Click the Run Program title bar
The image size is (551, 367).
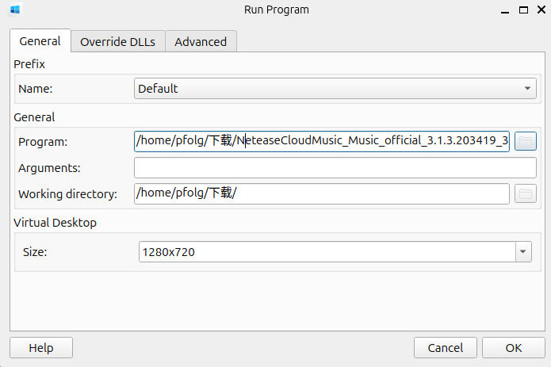click(276, 10)
